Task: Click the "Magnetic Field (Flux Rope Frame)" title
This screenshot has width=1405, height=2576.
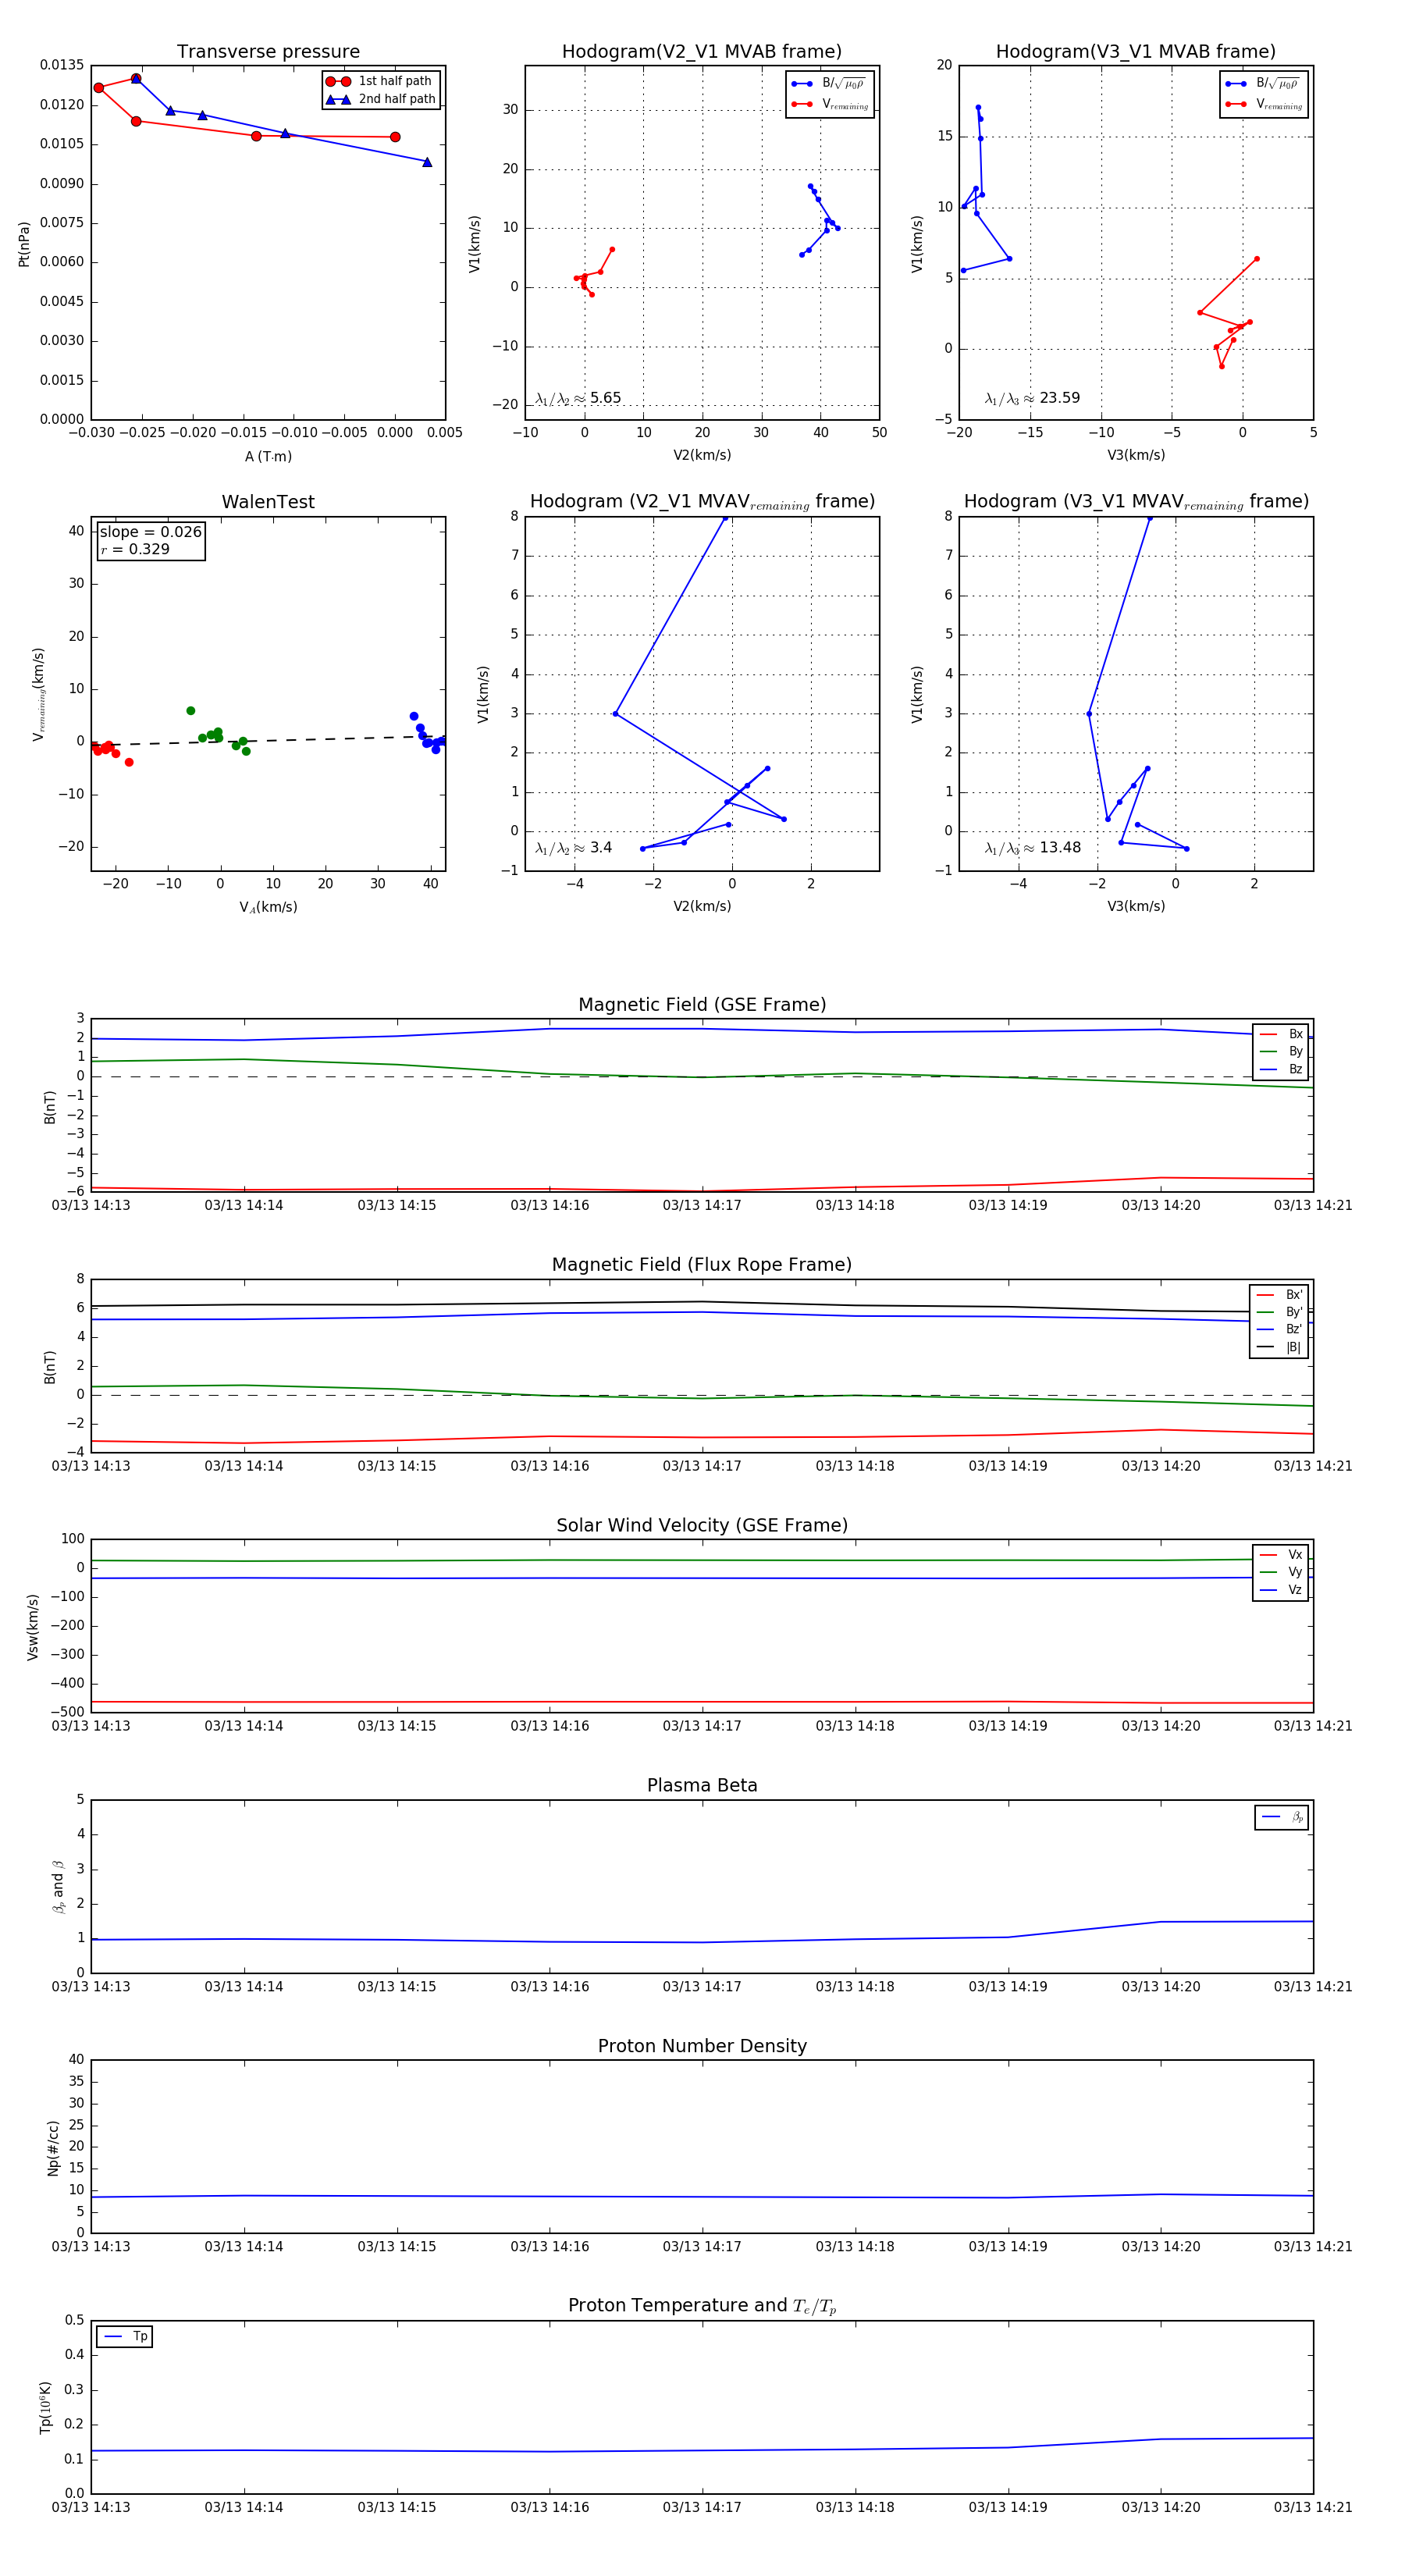Action: coord(702,1265)
